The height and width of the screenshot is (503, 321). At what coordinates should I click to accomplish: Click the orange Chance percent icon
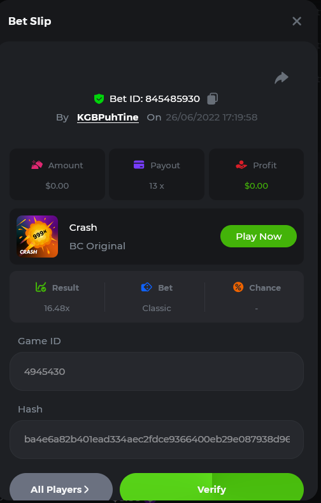[238, 287]
